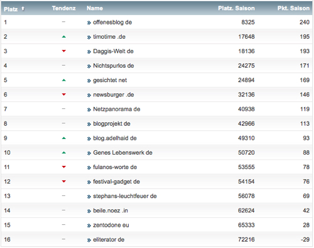Select season points value 113
Image resolution: width=314 pixels, height=248 pixels.
click(305, 123)
